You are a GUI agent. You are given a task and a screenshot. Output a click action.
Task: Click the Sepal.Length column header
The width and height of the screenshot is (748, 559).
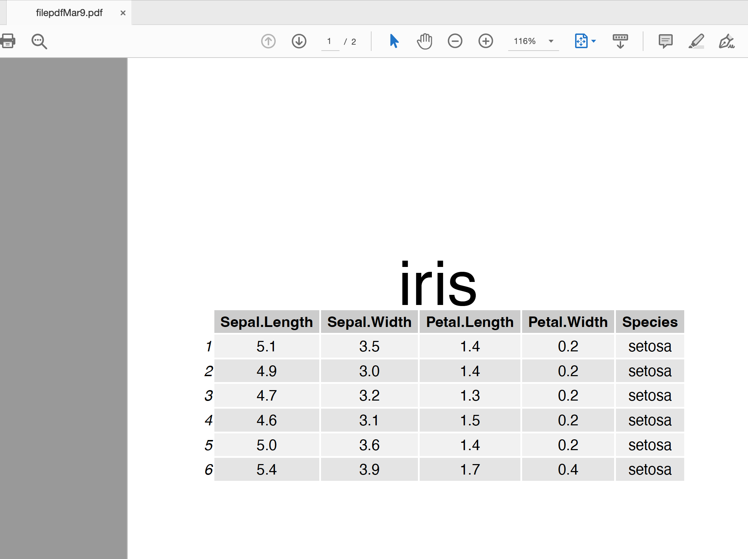[x=267, y=322]
